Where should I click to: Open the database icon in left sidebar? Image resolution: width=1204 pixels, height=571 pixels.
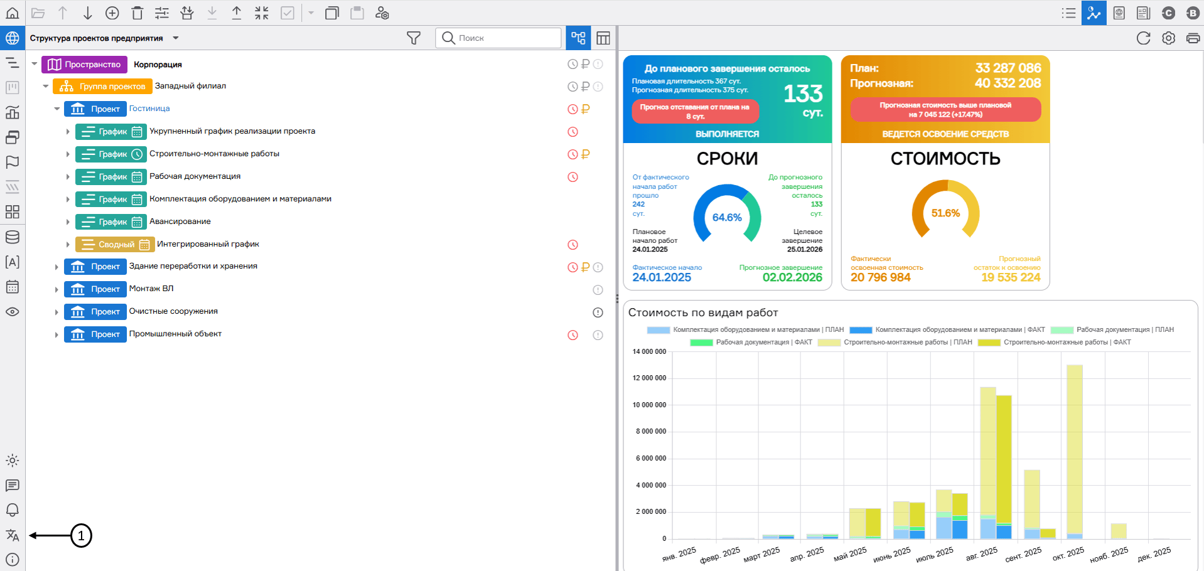[13, 237]
